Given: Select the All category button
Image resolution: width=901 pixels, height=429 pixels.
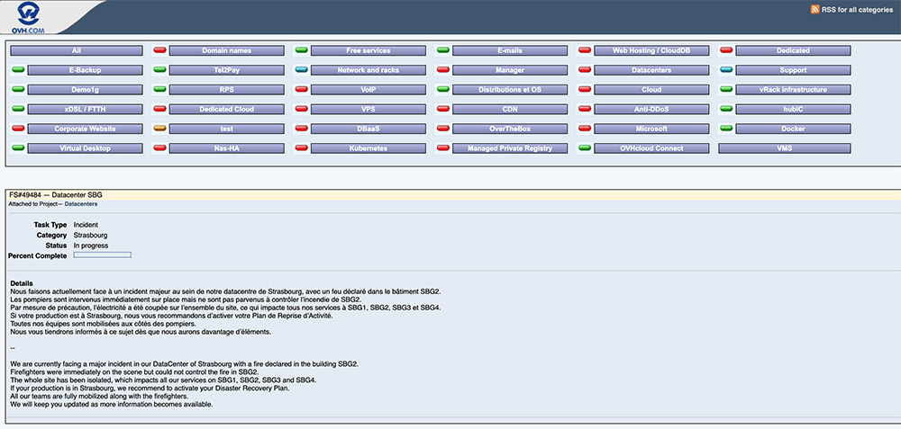Looking at the screenshot, I should pyautogui.click(x=77, y=50).
